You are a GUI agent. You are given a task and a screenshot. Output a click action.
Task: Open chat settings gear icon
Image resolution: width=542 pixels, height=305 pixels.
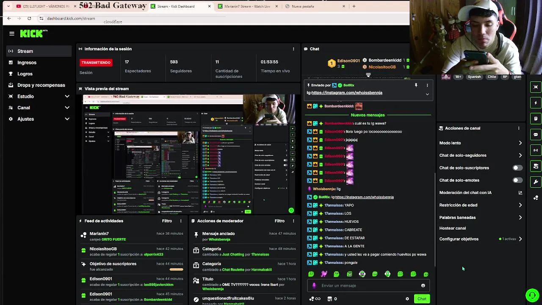407,299
